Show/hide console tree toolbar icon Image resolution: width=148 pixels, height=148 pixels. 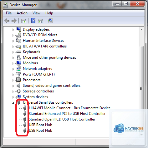click(x=24, y=21)
